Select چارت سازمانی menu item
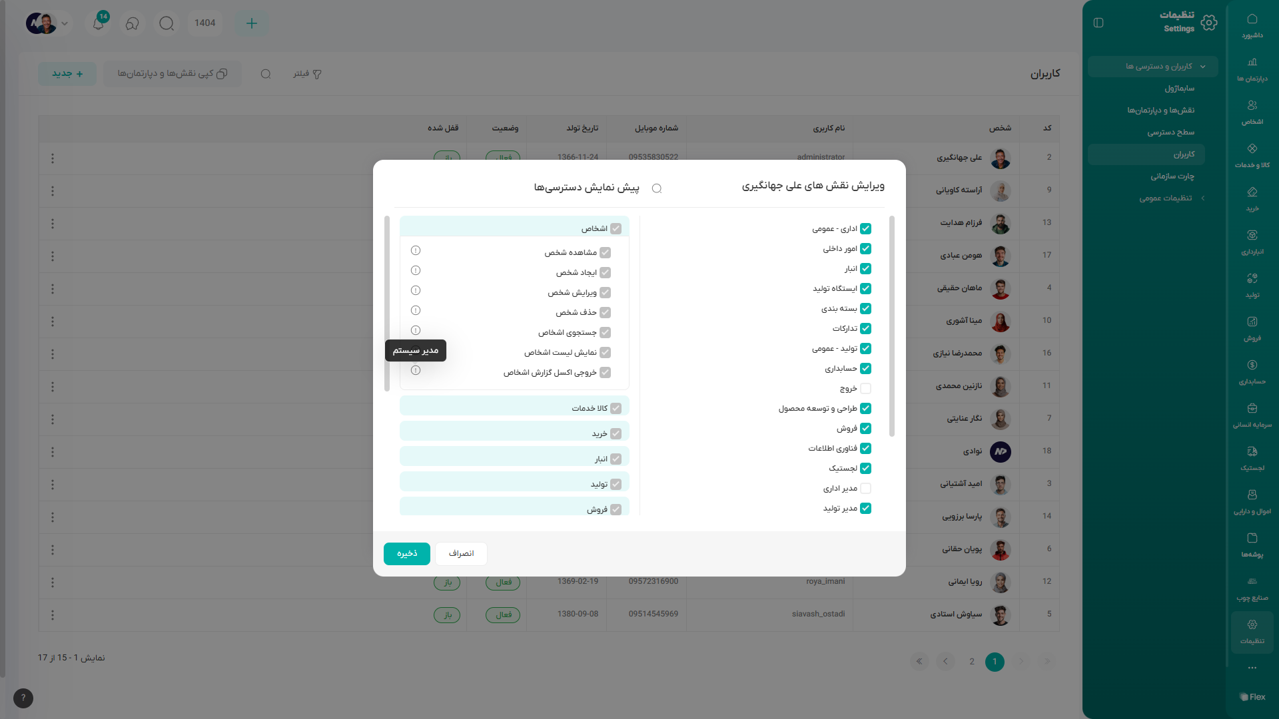This screenshot has height=719, width=1279. point(1172,176)
